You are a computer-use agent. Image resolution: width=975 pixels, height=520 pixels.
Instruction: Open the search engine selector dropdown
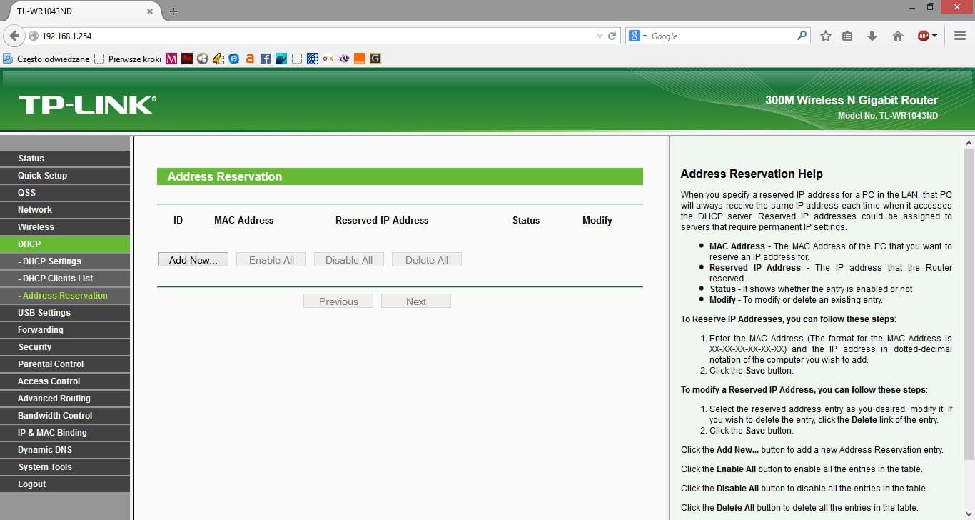pyautogui.click(x=638, y=36)
